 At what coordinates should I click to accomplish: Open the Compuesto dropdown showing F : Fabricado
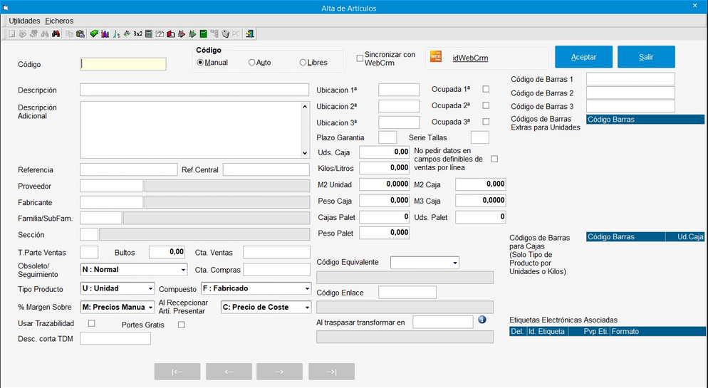pyautogui.click(x=256, y=288)
